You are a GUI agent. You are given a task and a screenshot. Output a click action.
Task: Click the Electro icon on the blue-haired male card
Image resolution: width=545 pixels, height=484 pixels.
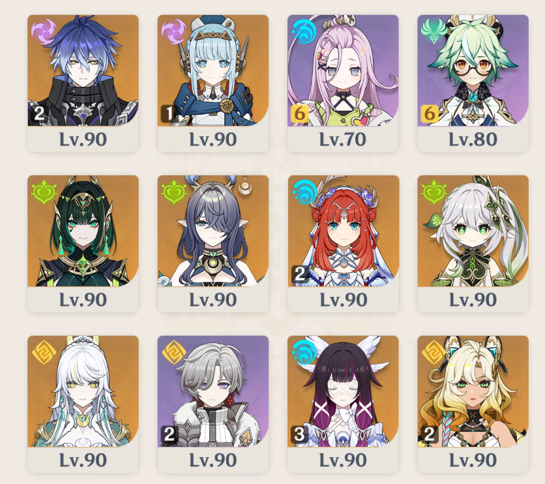pos(44,32)
